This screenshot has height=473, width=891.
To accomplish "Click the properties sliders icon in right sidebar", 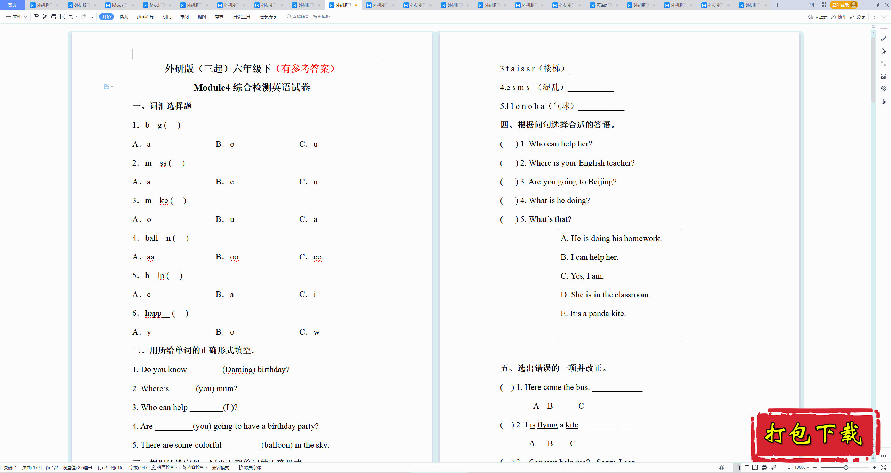I will (883, 64).
